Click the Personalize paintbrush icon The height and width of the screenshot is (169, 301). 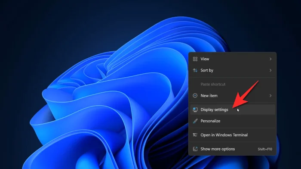195,121
